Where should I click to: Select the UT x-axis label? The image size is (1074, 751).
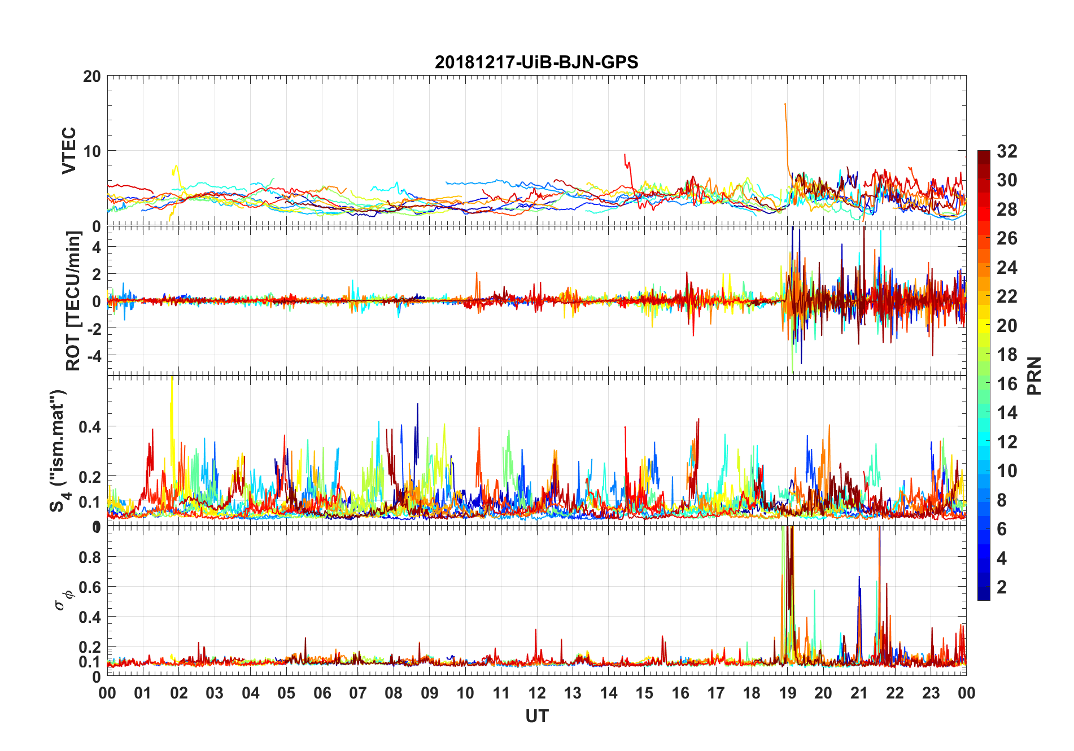pyautogui.click(x=537, y=716)
